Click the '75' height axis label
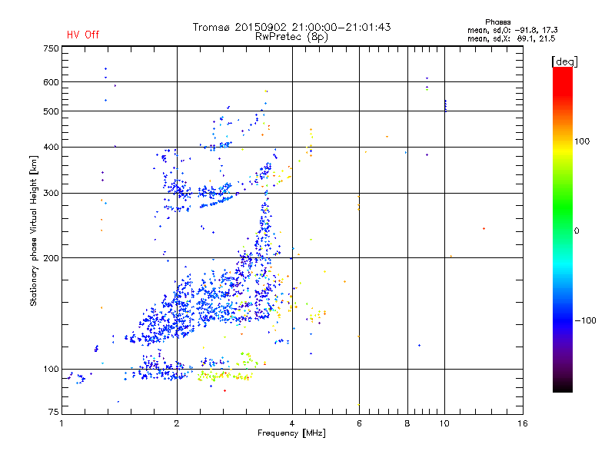Screen dimensions: 615x461 click(x=53, y=412)
